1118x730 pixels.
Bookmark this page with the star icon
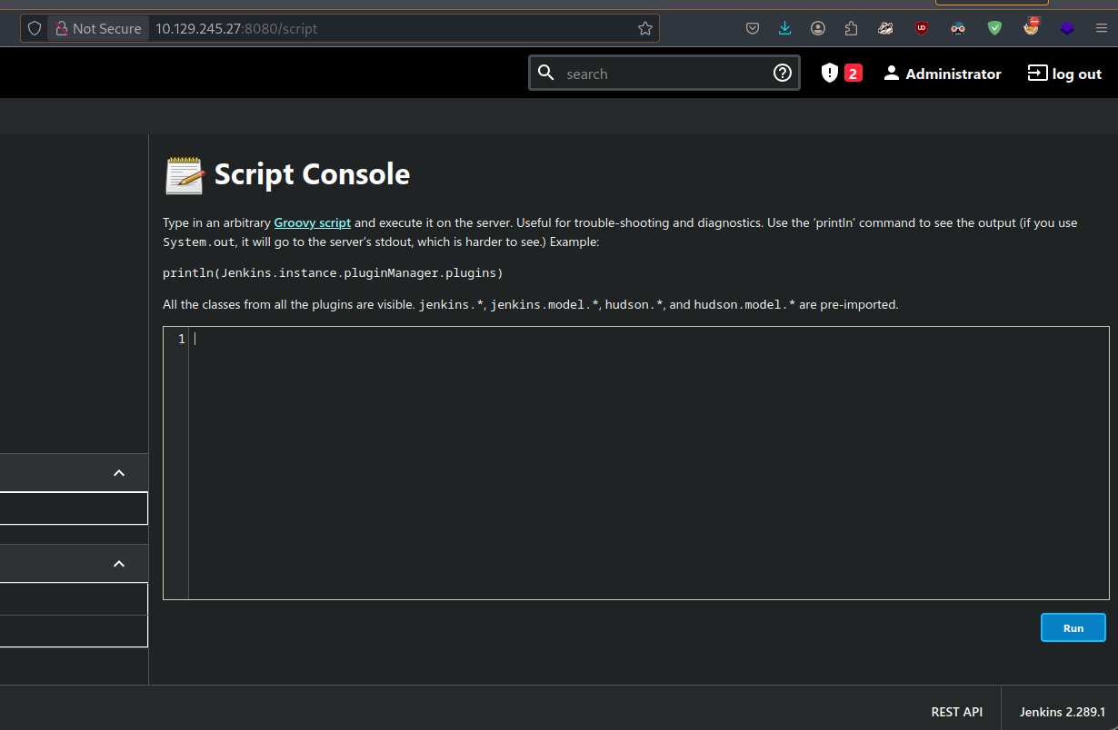645,28
